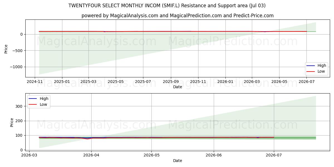Click the '2025-09' x-axis tick label
This screenshot has width=334, height=167.
[x=171, y=82]
